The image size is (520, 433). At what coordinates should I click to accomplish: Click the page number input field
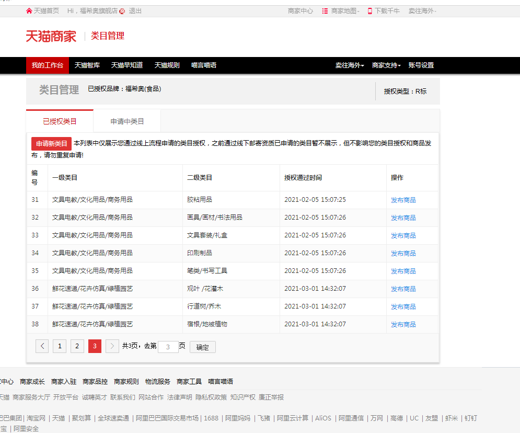pos(168,347)
